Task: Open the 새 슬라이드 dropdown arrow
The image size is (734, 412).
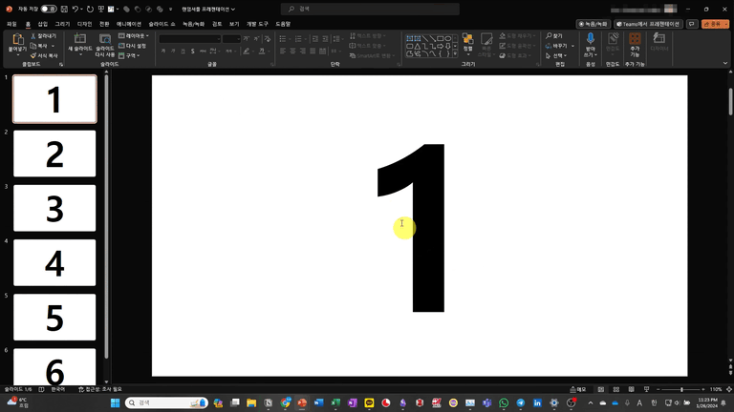Action: [x=80, y=54]
